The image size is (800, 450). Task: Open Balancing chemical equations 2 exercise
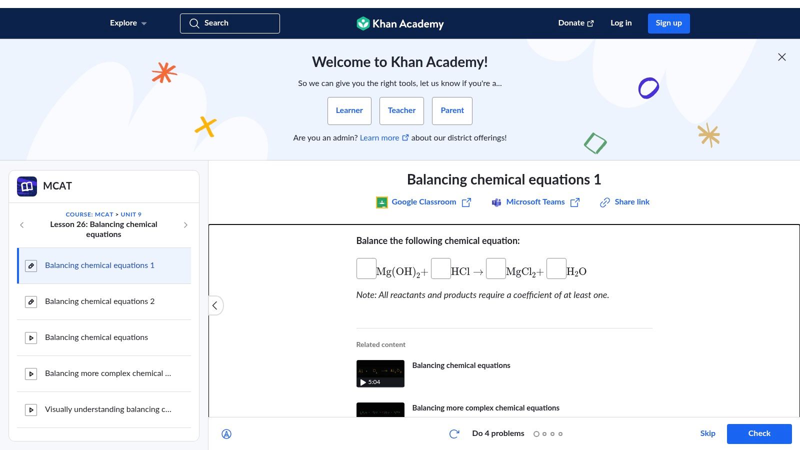pyautogui.click(x=104, y=301)
